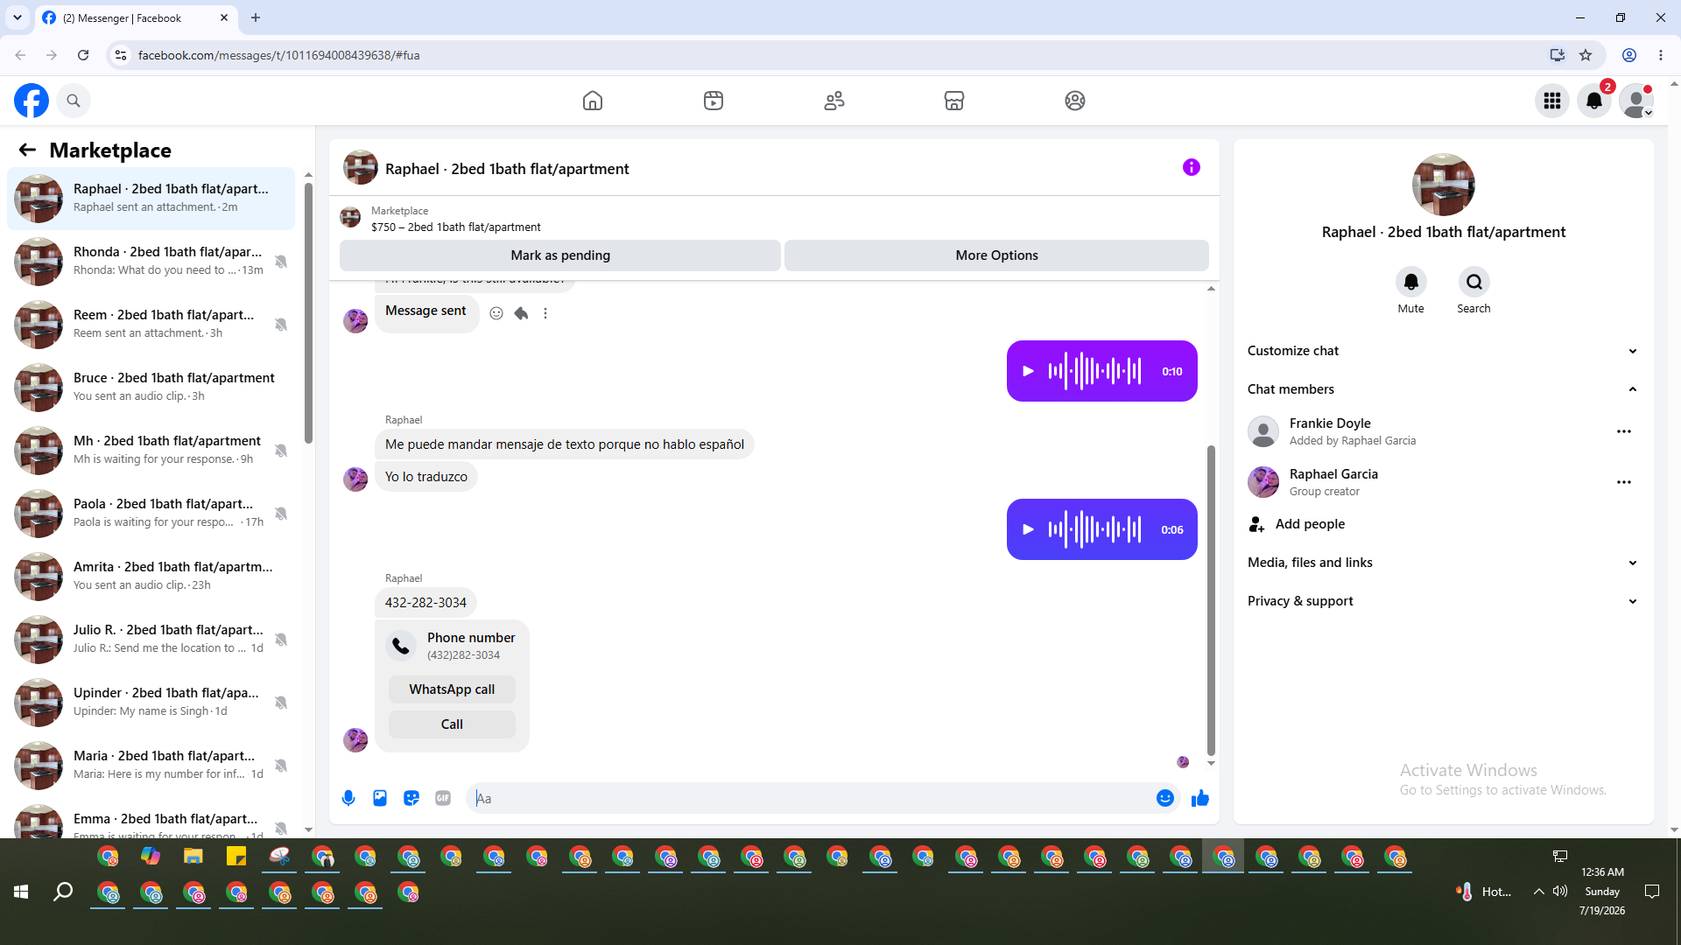1681x945 pixels.
Task: Open more options for 'Message sent' message
Action: [545, 313]
